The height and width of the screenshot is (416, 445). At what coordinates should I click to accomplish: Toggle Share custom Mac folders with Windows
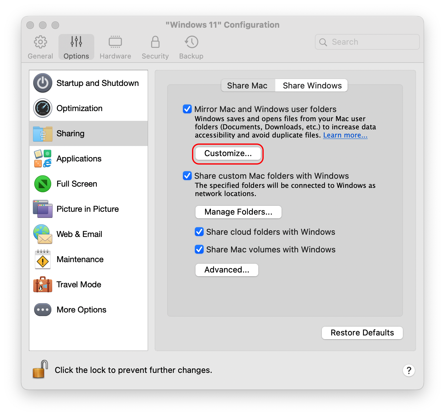187,176
